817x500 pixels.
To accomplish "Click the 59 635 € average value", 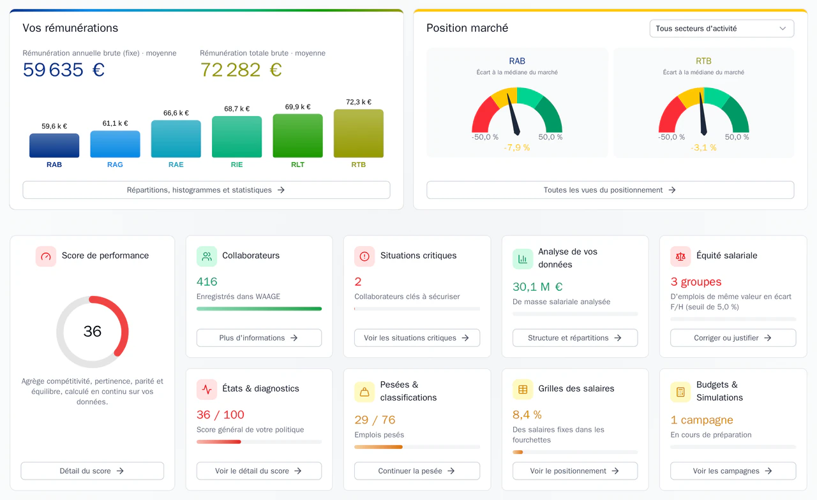I will coord(64,70).
